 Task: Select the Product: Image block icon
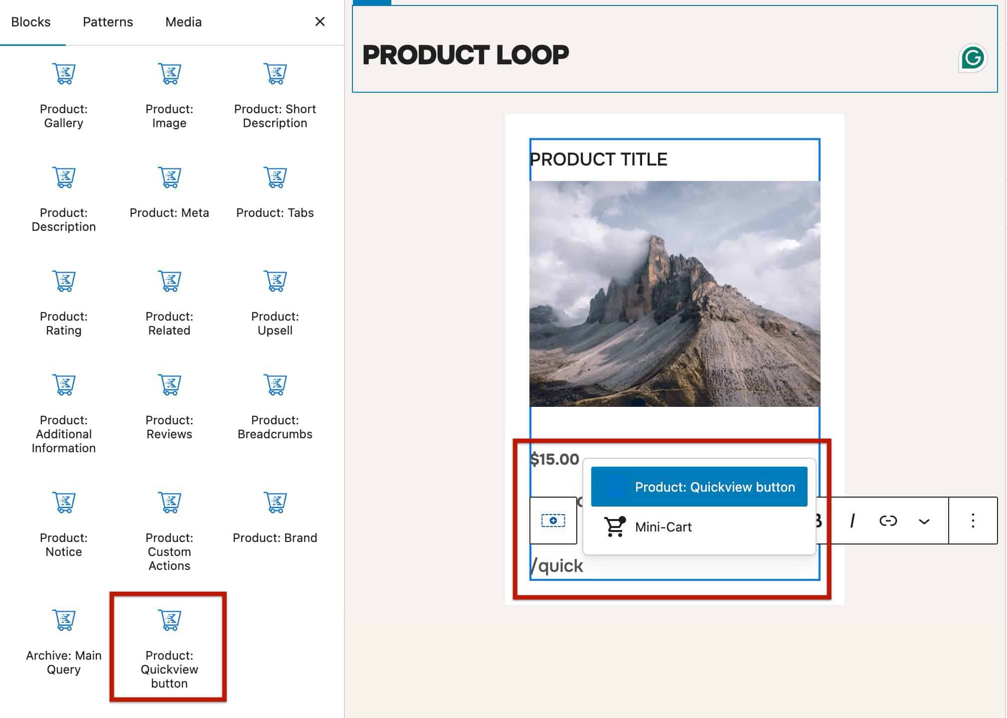point(169,73)
